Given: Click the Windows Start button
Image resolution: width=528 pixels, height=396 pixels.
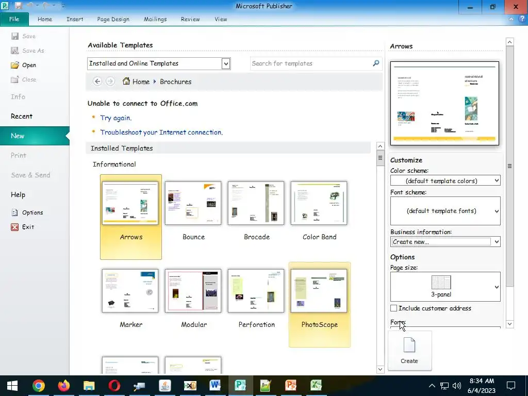Looking at the screenshot, I should [12, 386].
